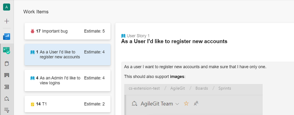Select the card 'As a User I'd like to register new accounts'

67,55
